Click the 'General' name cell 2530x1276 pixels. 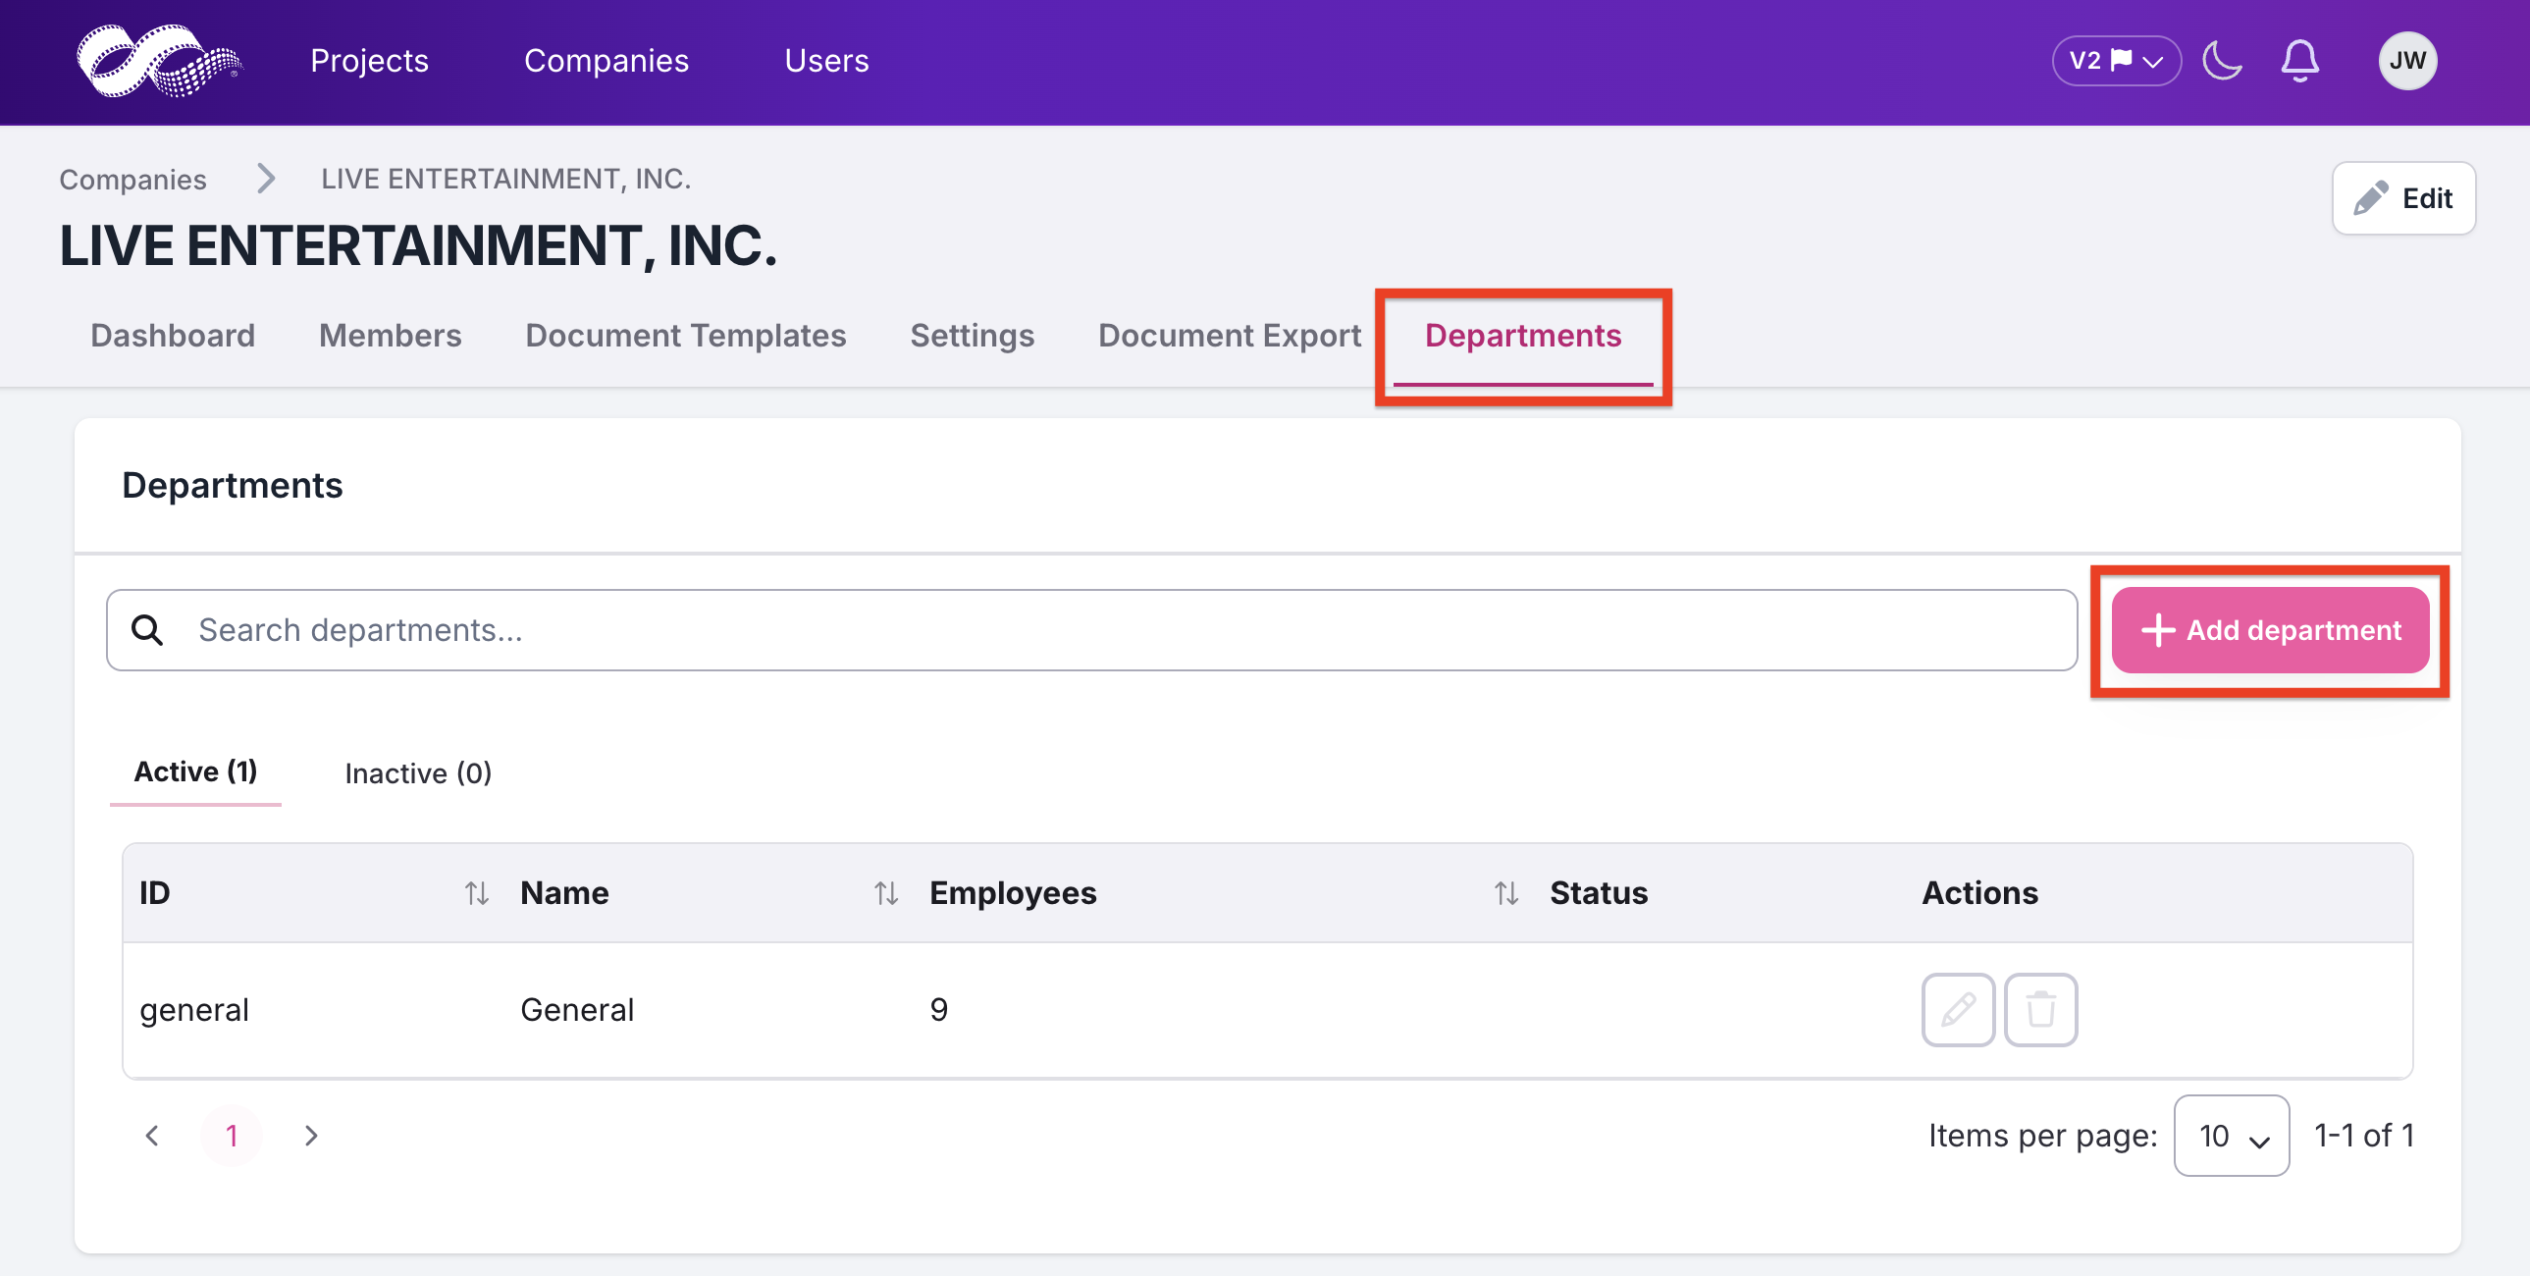point(577,1010)
